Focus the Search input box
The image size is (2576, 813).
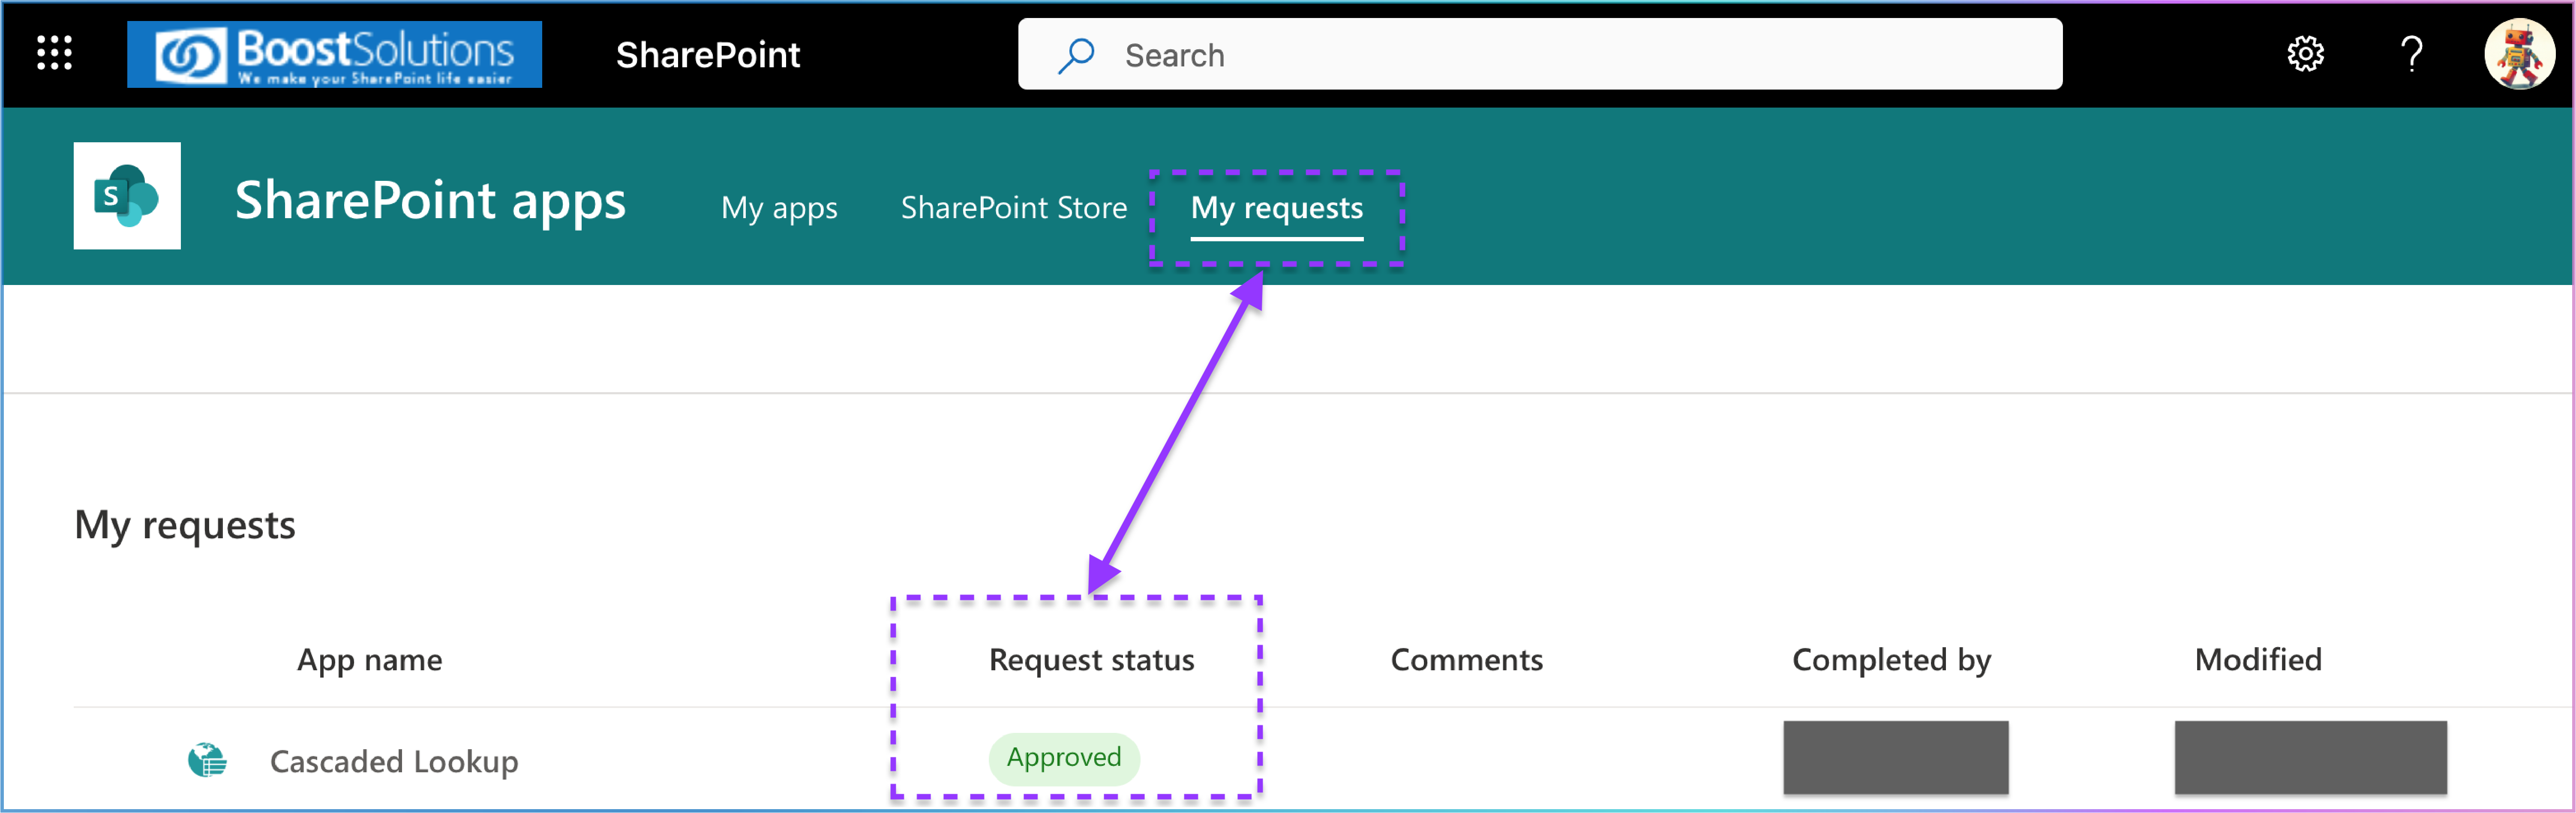pyautogui.click(x=1540, y=54)
